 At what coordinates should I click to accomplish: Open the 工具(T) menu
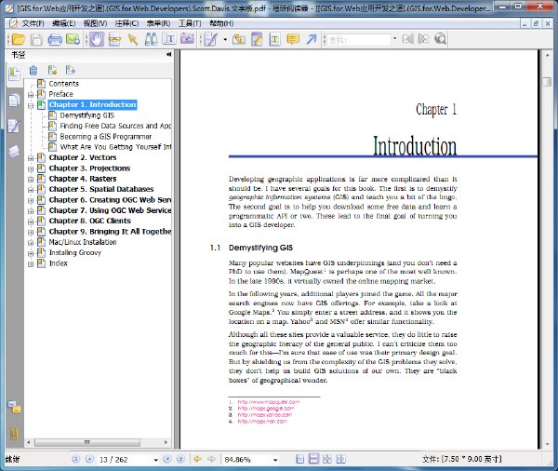[x=190, y=23]
